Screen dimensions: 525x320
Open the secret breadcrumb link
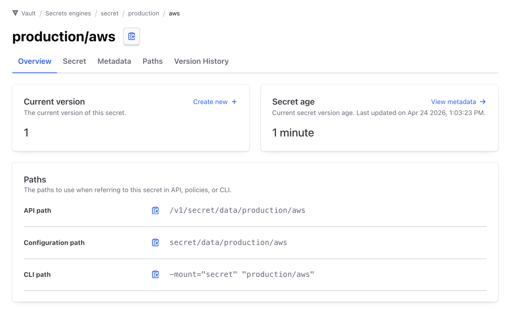[x=110, y=13]
